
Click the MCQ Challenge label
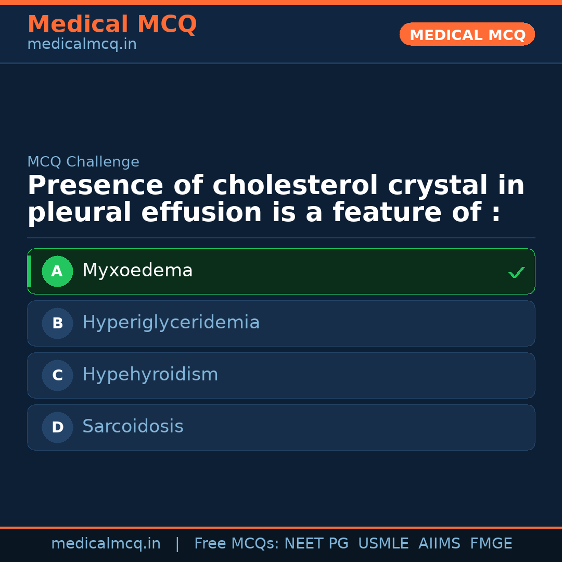pos(83,162)
